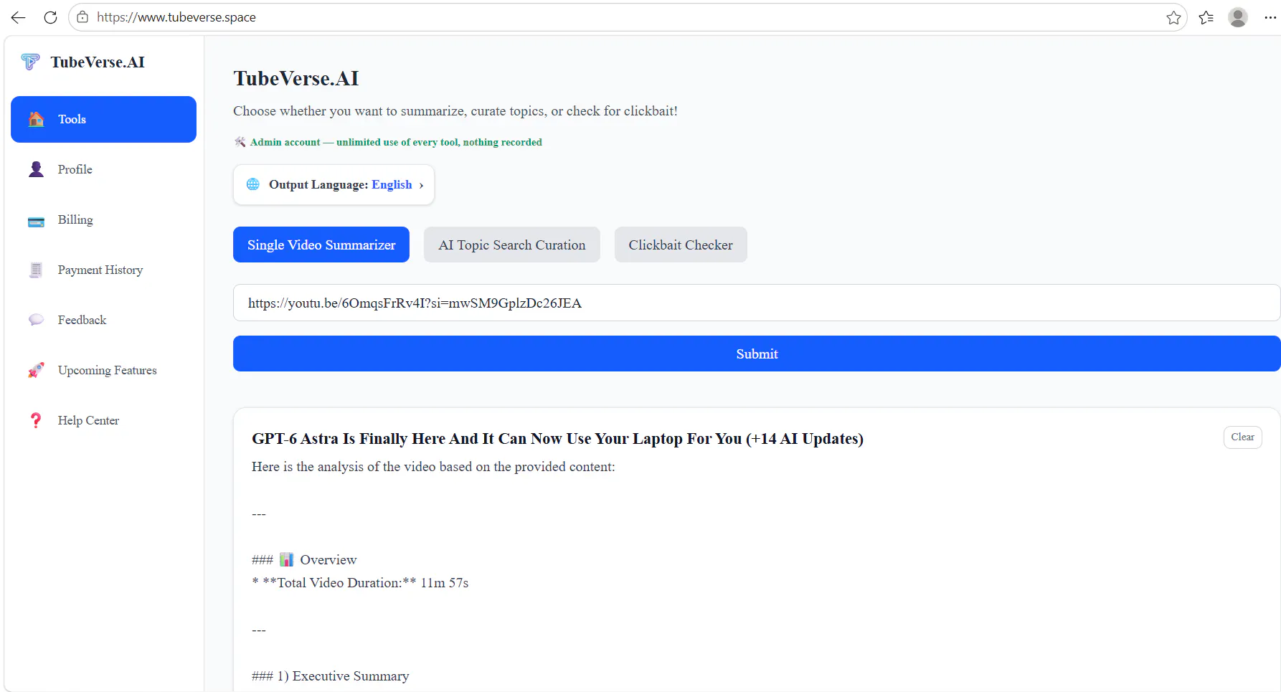Click the Admin account notice text
Screen dimensions: 1281x692
396,142
